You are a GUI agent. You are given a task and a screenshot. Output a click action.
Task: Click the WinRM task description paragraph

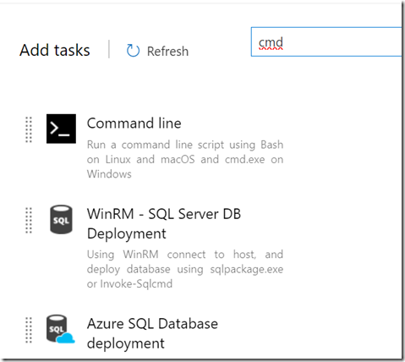pos(185,269)
